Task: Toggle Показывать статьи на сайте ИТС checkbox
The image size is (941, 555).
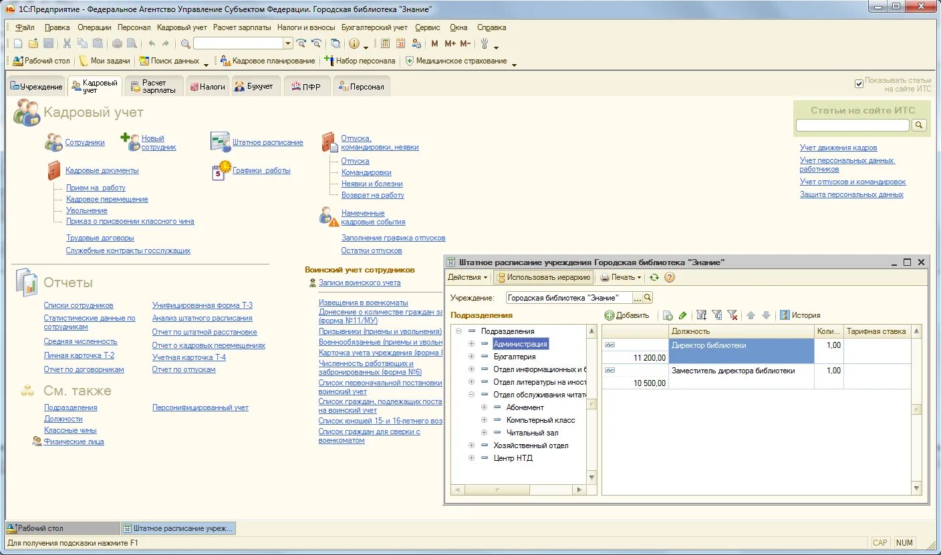Action: point(859,84)
